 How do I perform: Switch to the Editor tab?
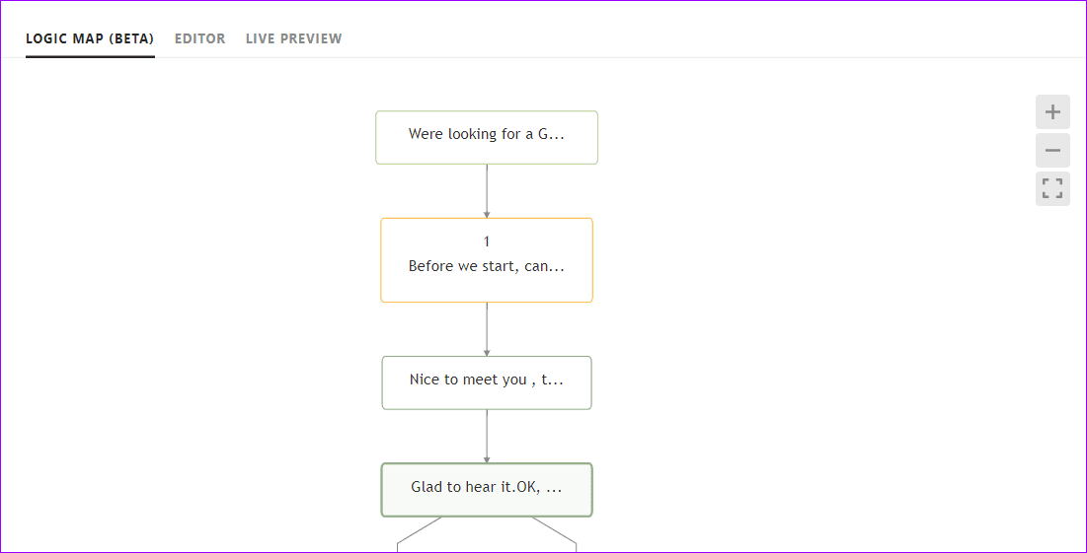tap(199, 38)
